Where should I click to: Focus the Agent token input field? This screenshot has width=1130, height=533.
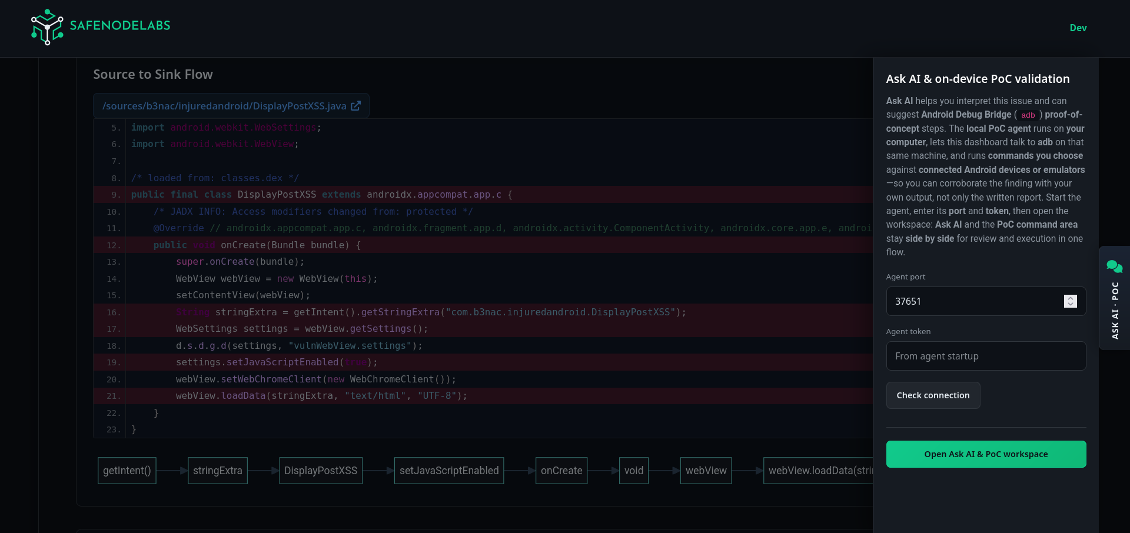tap(986, 356)
